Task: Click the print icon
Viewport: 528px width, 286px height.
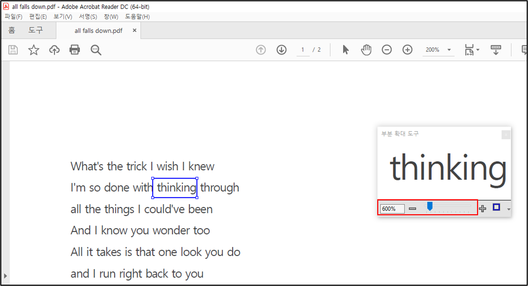Action: [x=75, y=50]
